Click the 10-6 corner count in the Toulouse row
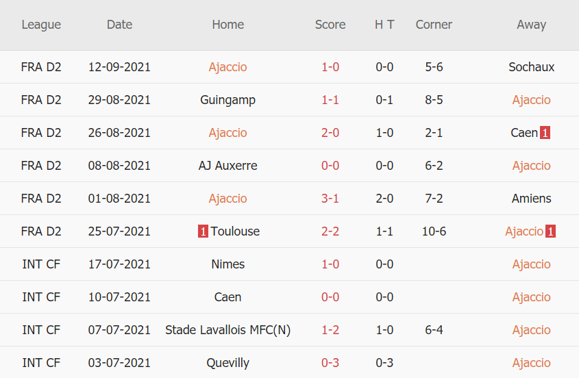The width and height of the screenshot is (579, 378). pyautogui.click(x=434, y=231)
